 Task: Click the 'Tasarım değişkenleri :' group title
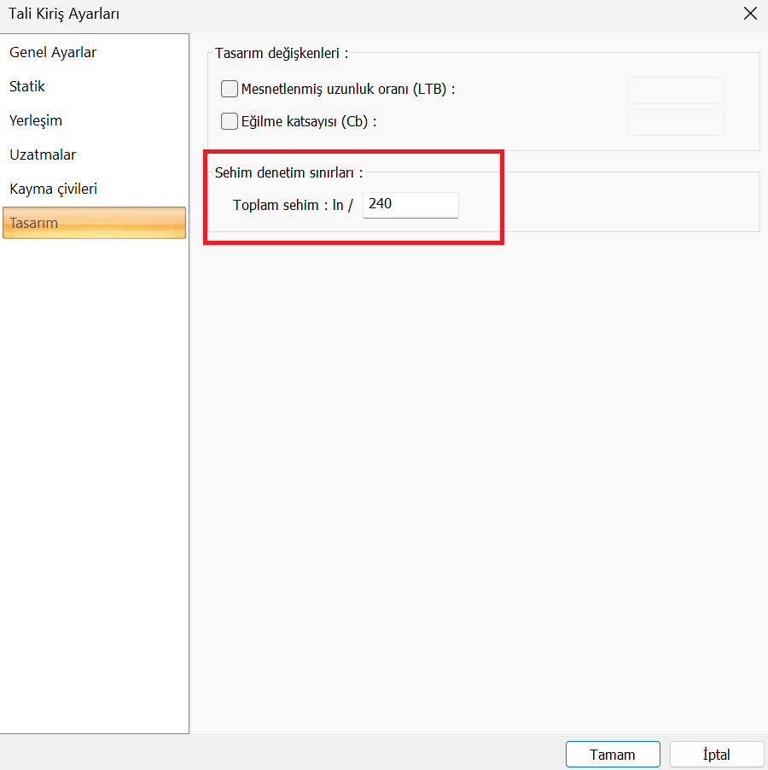(282, 53)
